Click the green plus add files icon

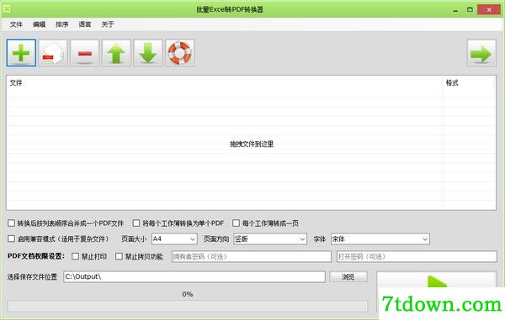pyautogui.click(x=21, y=53)
